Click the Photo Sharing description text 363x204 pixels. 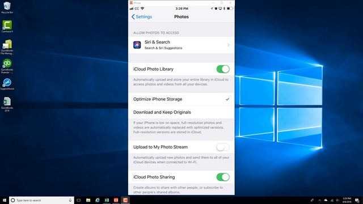point(178,190)
